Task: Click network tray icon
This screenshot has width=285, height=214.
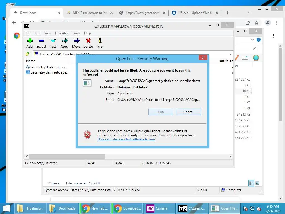Action: 252,209
